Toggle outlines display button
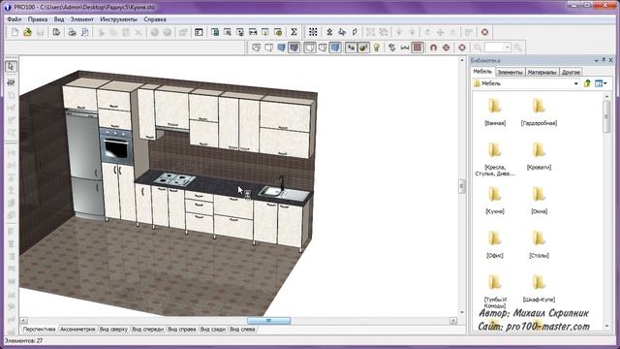Screen dimensions: 620x349 (x=310, y=48)
